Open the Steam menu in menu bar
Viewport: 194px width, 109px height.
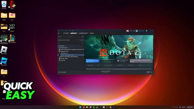pyautogui.click(x=59, y=31)
